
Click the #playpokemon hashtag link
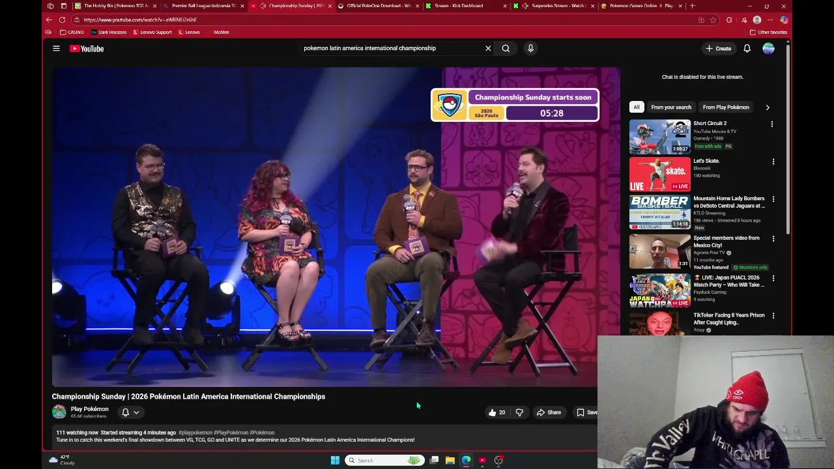pyautogui.click(x=195, y=433)
